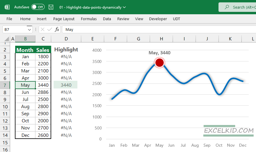Click the formula bar containing May
The width and height of the screenshot is (256, 152).
pos(149,29)
